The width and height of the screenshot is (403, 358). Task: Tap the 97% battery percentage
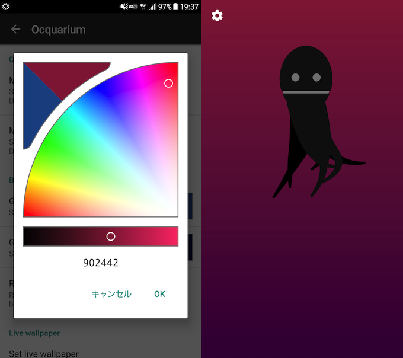165,7
